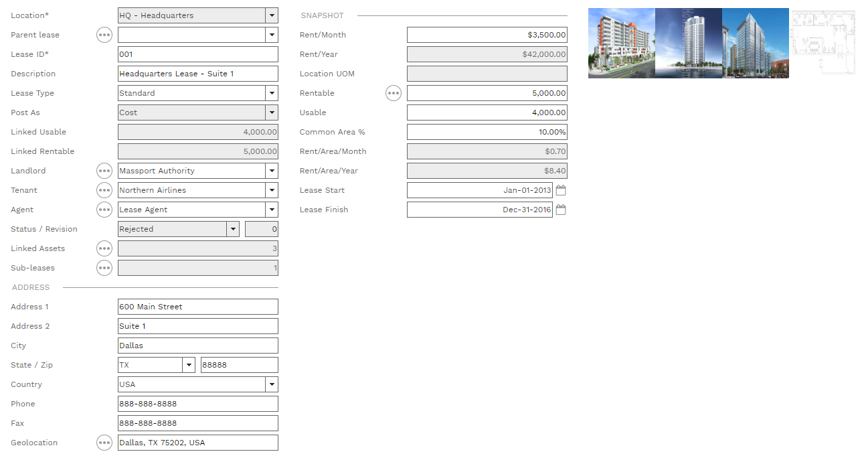Click the Linked Assets ellipsis icon
The width and height of the screenshot is (862, 456).
(x=104, y=248)
